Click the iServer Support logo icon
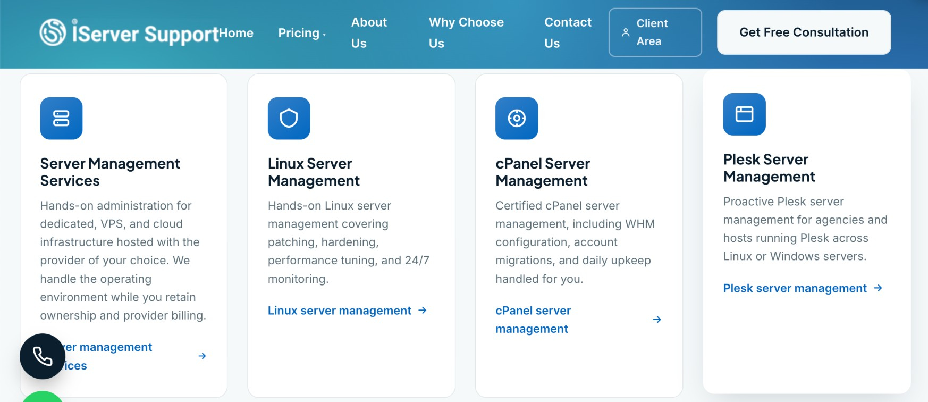928x402 pixels. click(x=53, y=32)
